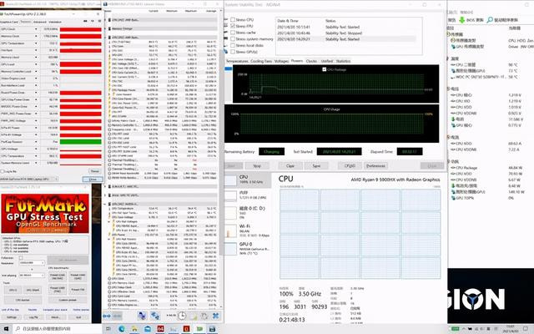Screen dimensions: 534x334
Task: Collapse GPU NVIDIA section in HWiNFO
Action: click(105, 204)
